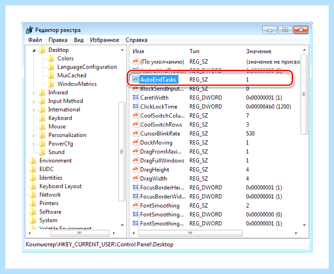Image resolution: width=334 pixels, height=274 pixels.
Task: Select the DragFullWindows value name
Action: click(162, 161)
